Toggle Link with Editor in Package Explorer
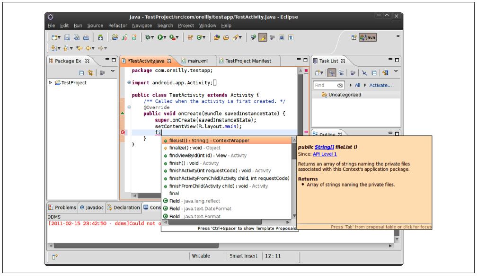This screenshot has height=276, width=477. coord(90,73)
